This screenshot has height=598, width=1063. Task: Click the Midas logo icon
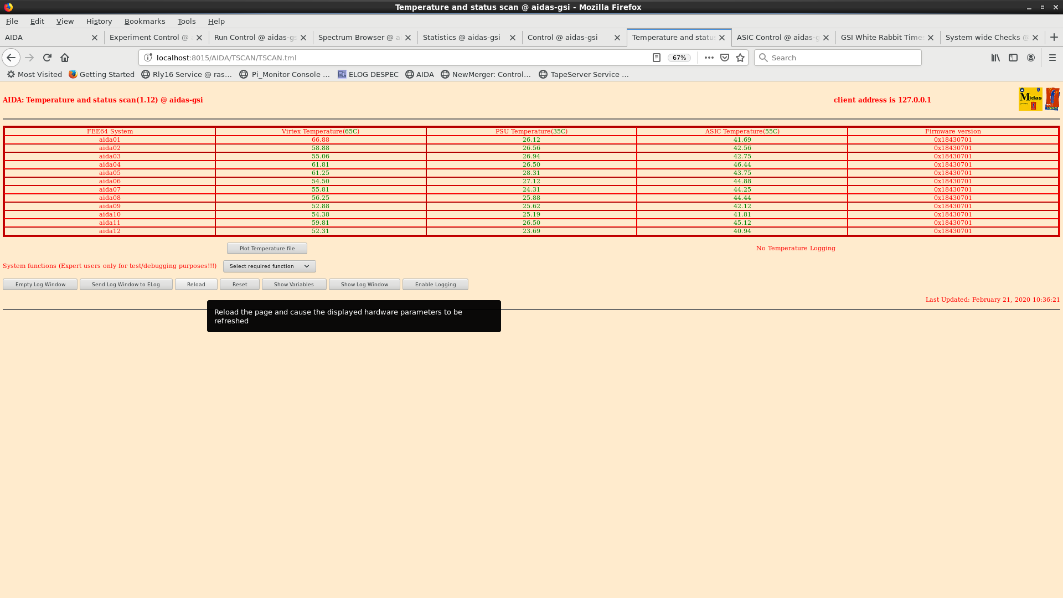pyautogui.click(x=1030, y=99)
